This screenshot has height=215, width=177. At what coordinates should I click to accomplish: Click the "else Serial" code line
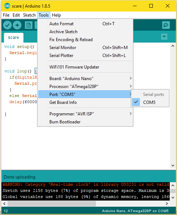[x=23, y=96]
